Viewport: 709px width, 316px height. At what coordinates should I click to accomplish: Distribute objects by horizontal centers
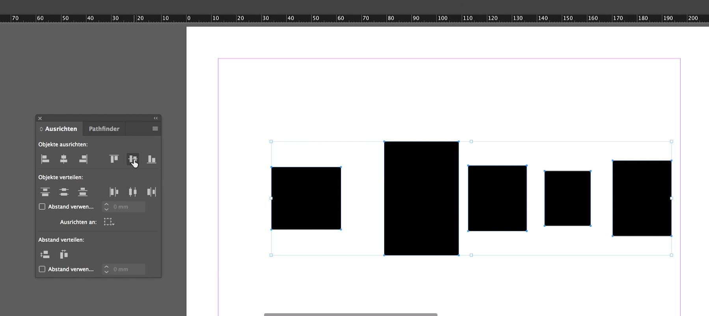(x=133, y=192)
